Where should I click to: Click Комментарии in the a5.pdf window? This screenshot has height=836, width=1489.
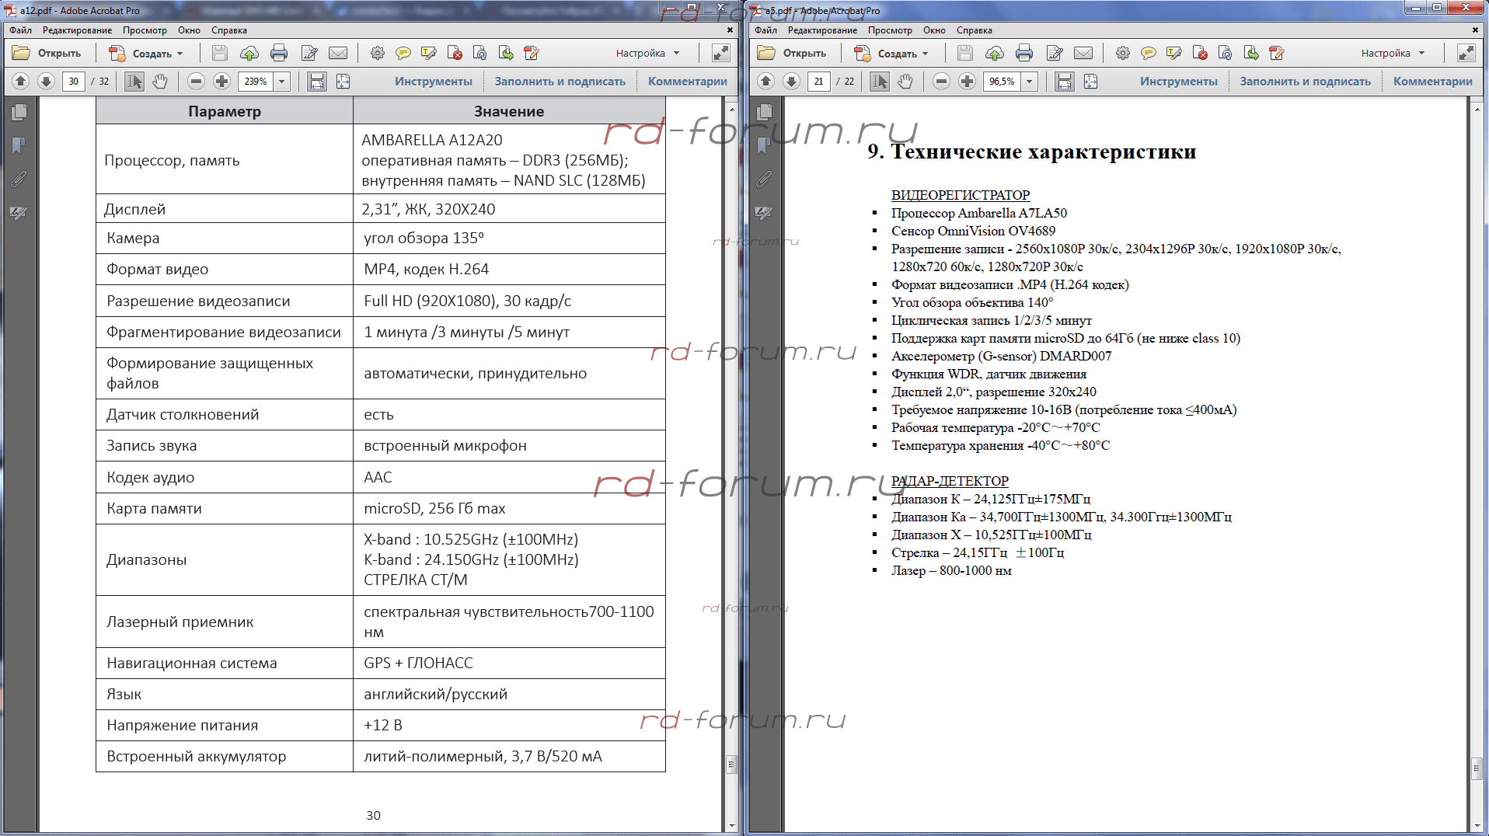tap(1432, 82)
